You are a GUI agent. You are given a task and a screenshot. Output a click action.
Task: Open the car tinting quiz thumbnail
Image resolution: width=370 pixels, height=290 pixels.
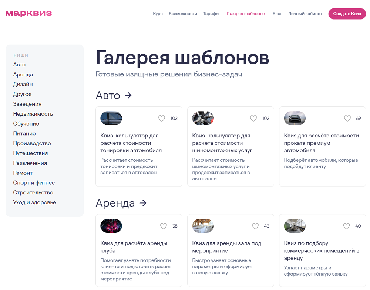point(111,119)
